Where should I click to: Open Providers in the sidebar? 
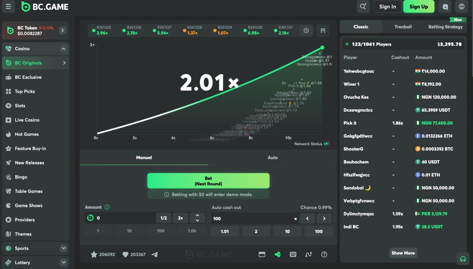[36, 220]
